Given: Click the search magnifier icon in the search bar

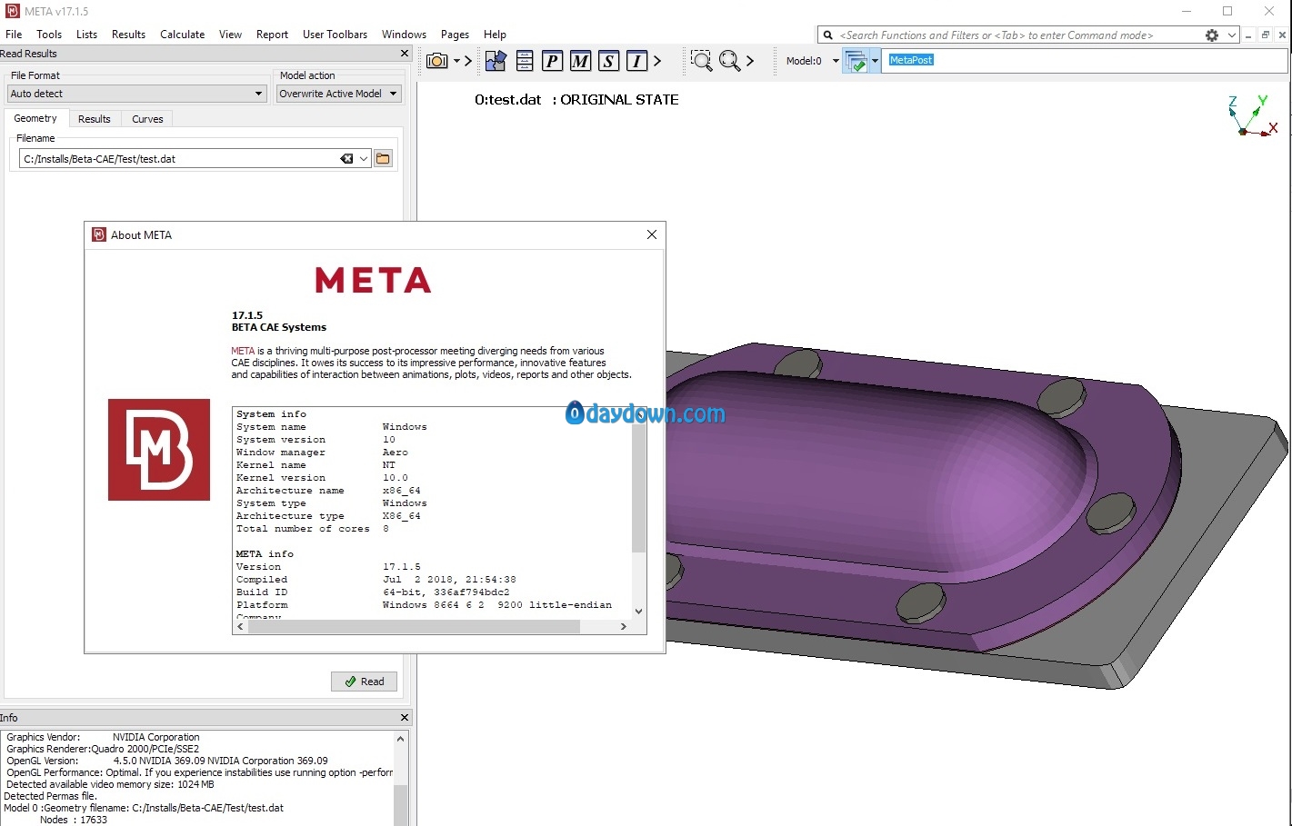Looking at the screenshot, I should point(827,35).
